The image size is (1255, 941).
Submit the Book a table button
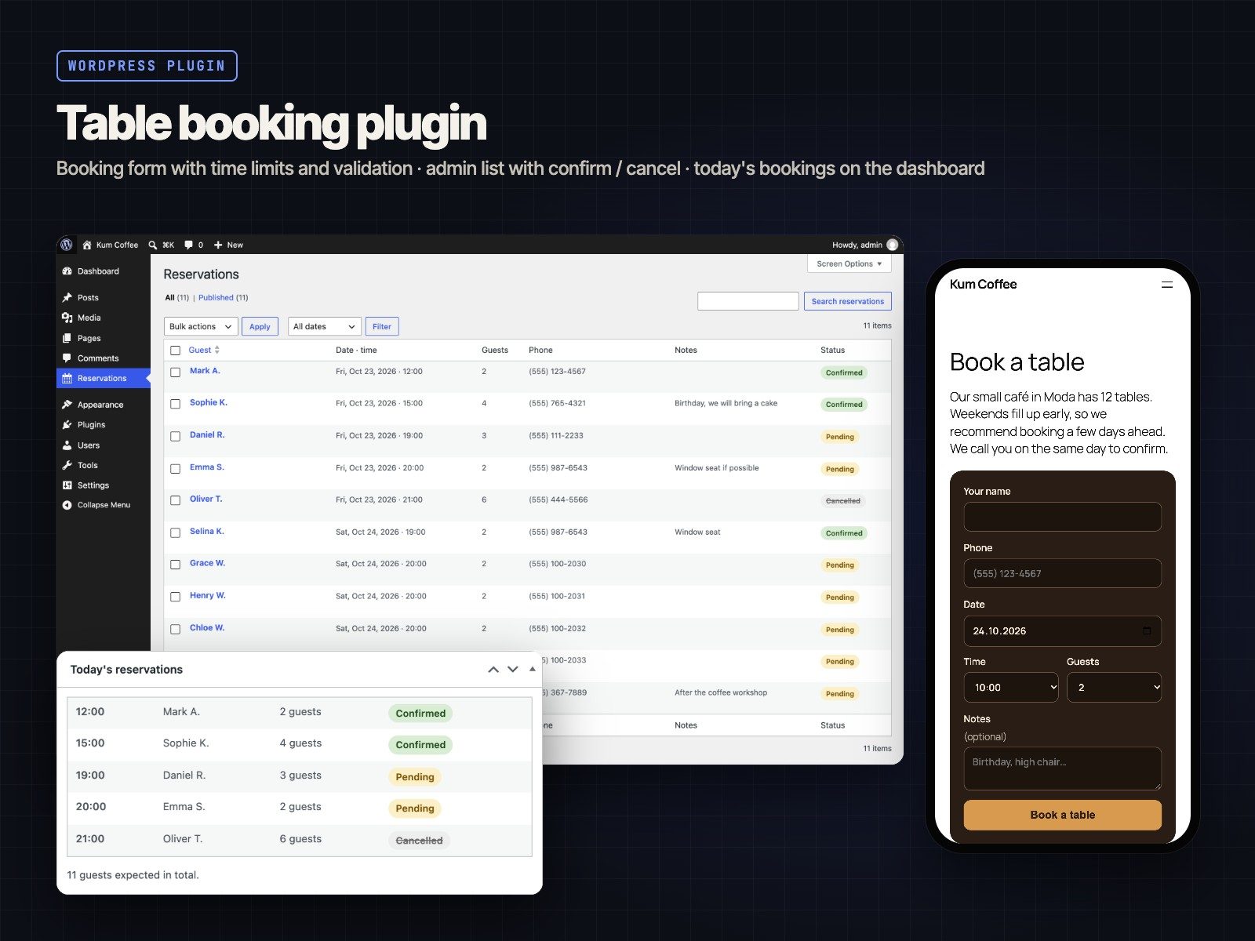pyautogui.click(x=1062, y=815)
